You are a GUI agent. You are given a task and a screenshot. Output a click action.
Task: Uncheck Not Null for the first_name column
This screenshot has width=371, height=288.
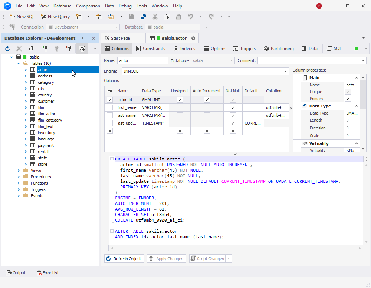233,107
